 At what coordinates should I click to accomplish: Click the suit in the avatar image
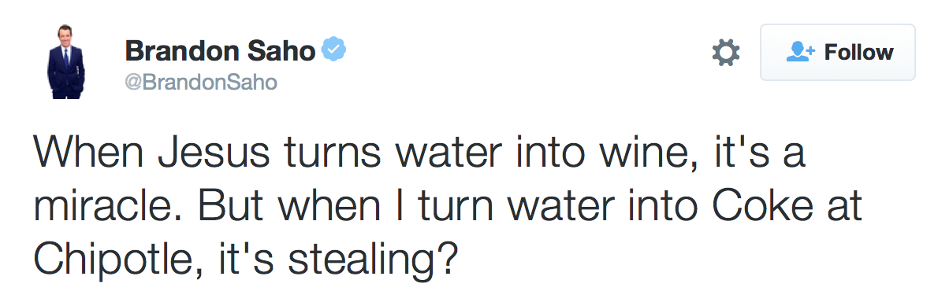(65, 72)
